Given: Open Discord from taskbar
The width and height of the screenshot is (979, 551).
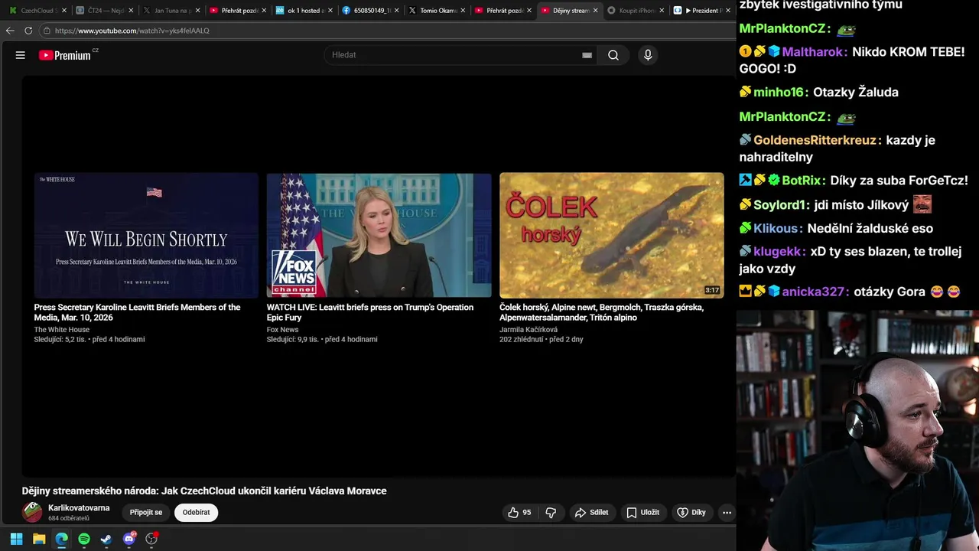Looking at the screenshot, I should (x=129, y=539).
